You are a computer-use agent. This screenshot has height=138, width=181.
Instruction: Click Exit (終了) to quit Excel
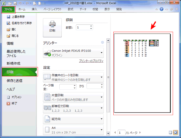(14, 103)
